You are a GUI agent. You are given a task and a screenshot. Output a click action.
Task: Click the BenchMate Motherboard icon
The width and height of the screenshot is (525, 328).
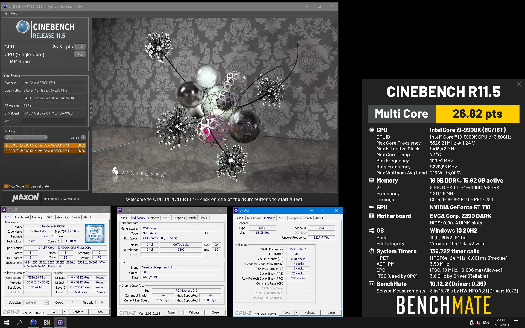[372, 216]
